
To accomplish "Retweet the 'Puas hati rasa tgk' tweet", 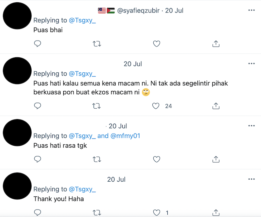I will click(97, 159).
